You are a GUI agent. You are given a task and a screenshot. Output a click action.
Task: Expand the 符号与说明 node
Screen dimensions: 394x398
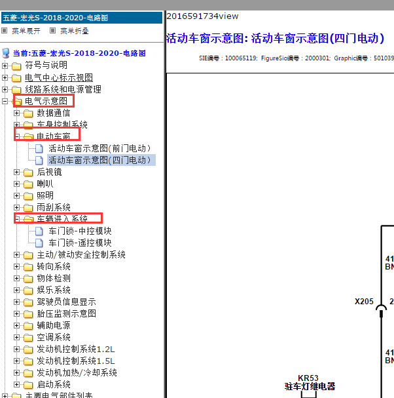[x=5, y=66]
